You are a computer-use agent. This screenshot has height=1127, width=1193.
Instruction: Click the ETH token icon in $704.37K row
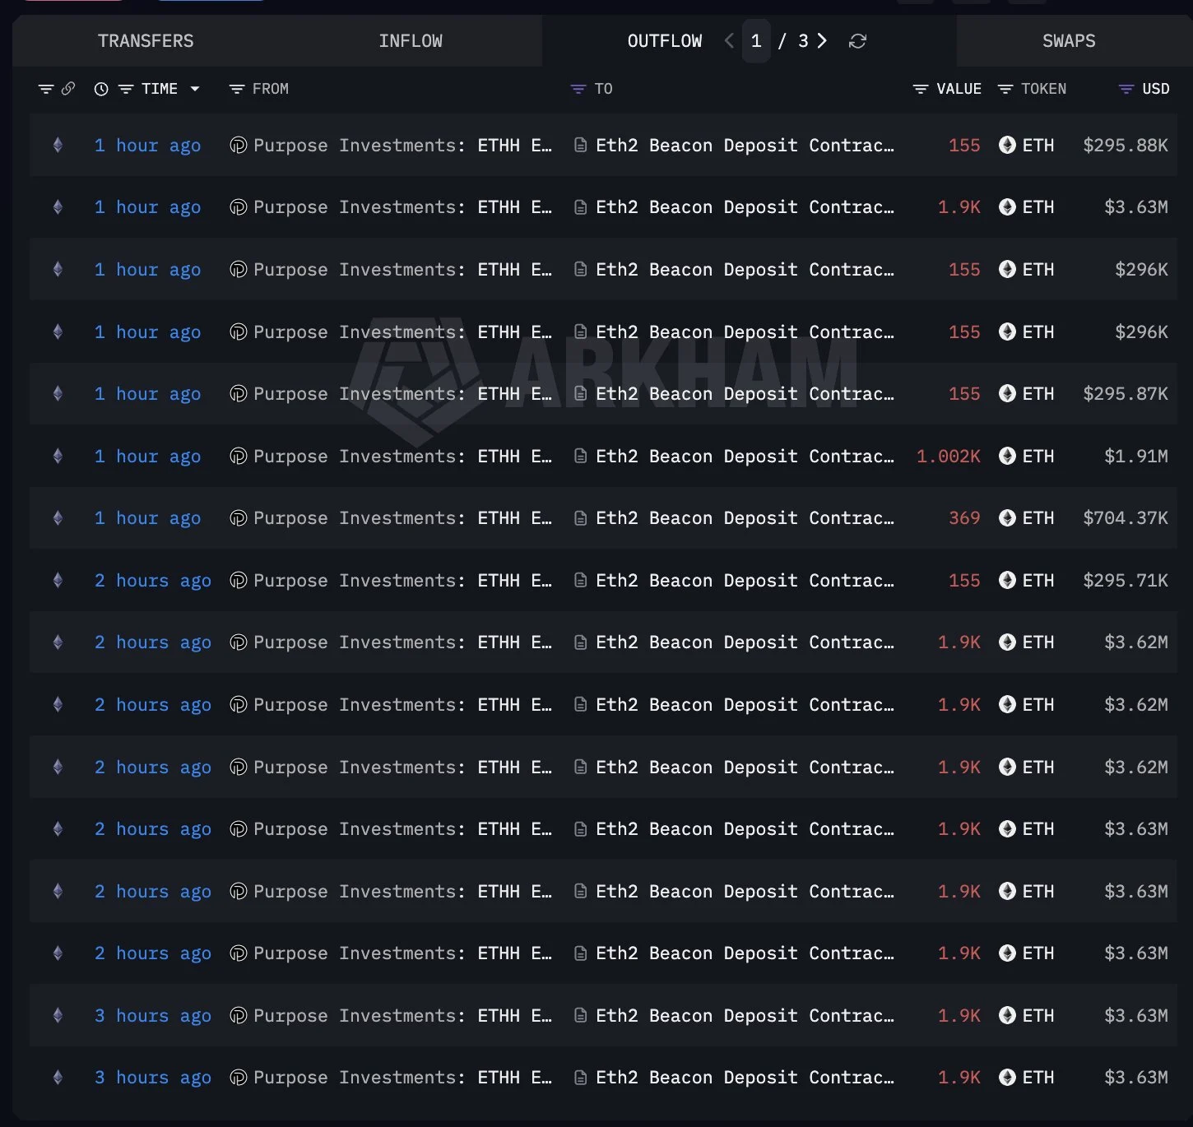click(1007, 518)
